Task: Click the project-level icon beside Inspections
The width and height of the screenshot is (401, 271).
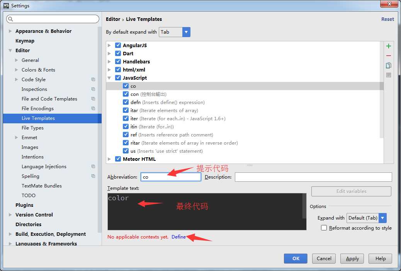Action: click(x=93, y=89)
